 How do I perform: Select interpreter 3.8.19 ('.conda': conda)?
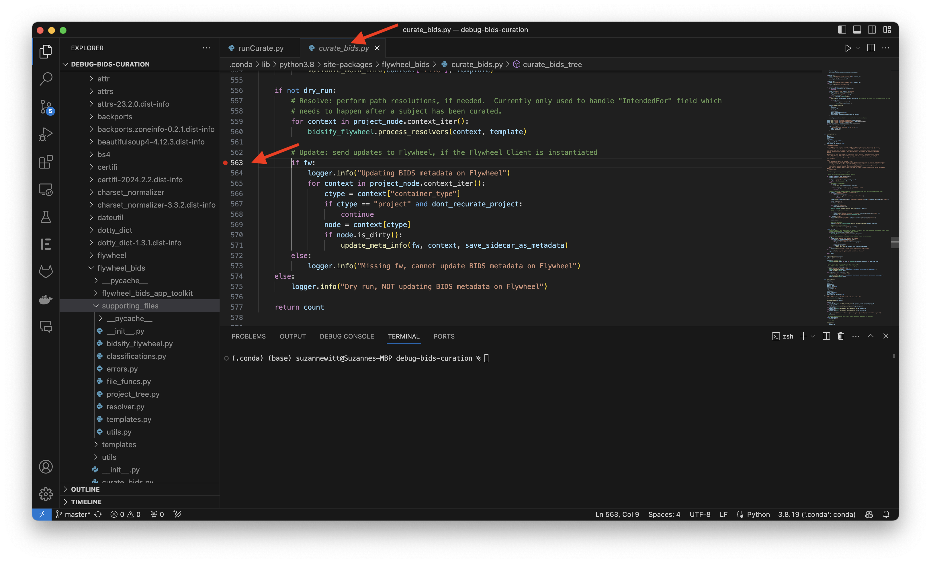tap(817, 514)
